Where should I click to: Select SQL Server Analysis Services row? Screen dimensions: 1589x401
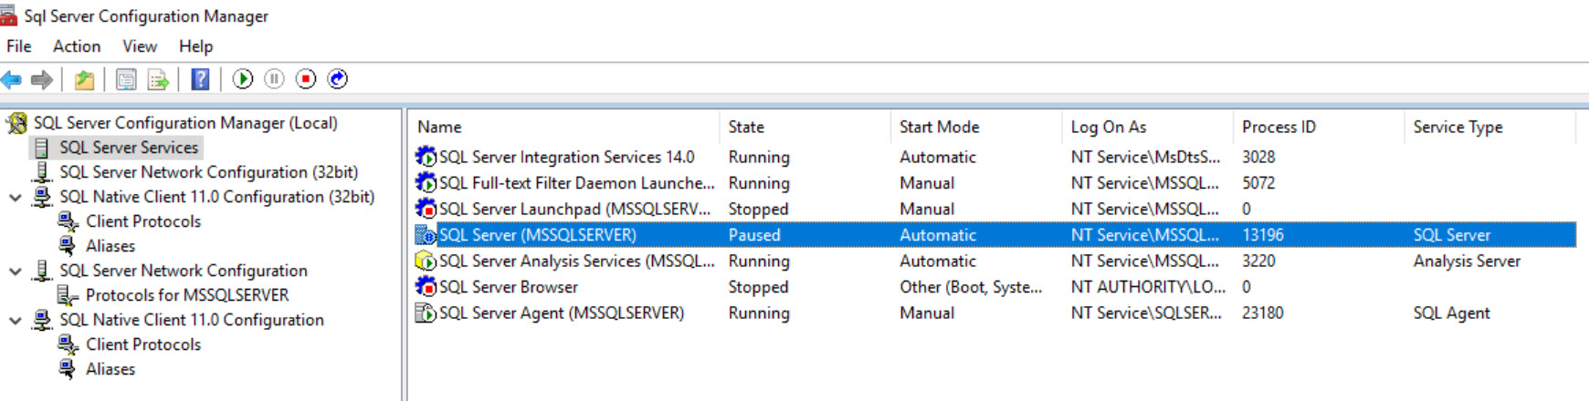pos(994,261)
